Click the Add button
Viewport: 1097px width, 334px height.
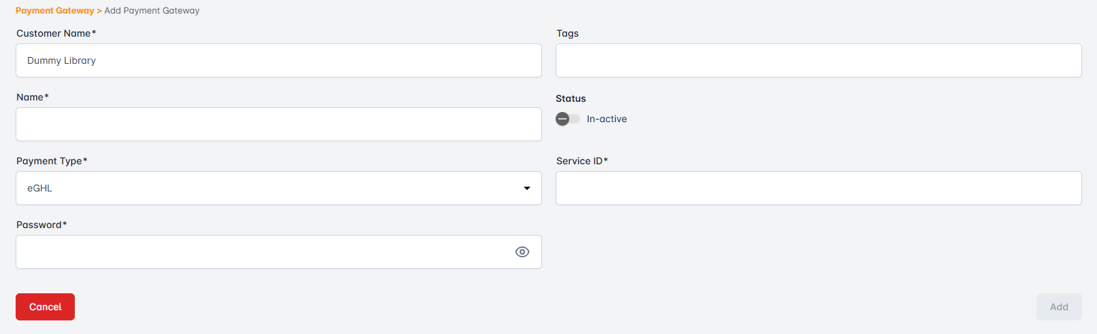tap(1058, 307)
